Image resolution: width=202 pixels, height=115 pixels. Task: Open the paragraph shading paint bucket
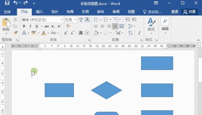point(96,33)
